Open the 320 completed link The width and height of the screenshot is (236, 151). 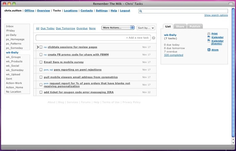173,55
